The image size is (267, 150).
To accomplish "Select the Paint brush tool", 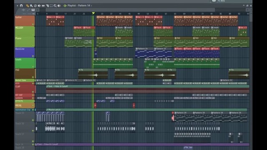I will pyautogui.click(x=31, y=6).
